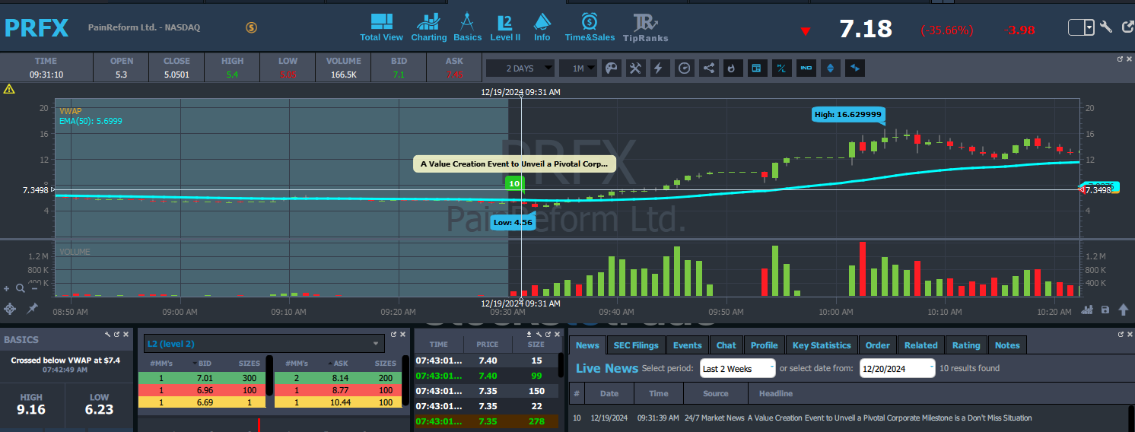Sort Level 2 by BID column header

point(205,364)
